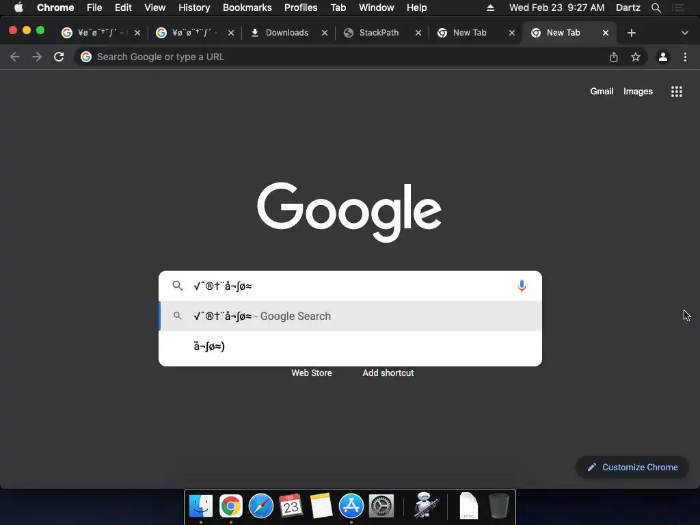Screen dimensions: 700x525
Task: Select the Google Search suggestion row
Action: [x=351, y=316]
